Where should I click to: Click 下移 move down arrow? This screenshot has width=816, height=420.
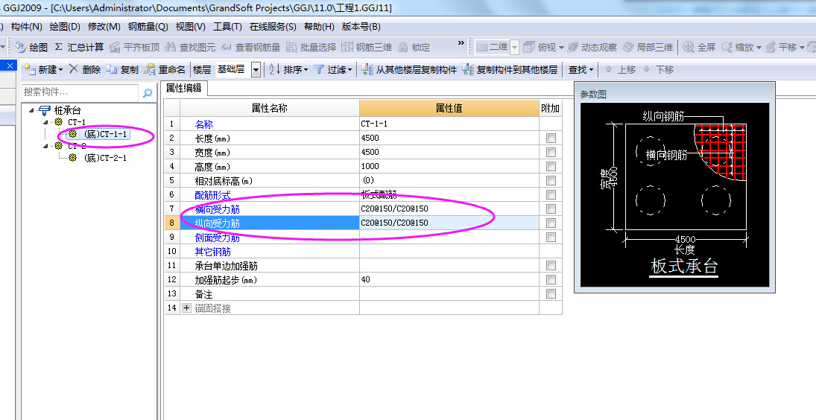point(647,69)
